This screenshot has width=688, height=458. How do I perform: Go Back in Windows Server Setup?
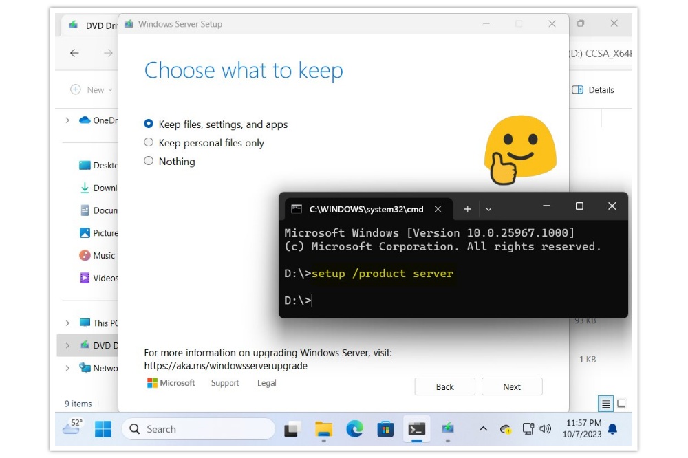[x=444, y=386]
